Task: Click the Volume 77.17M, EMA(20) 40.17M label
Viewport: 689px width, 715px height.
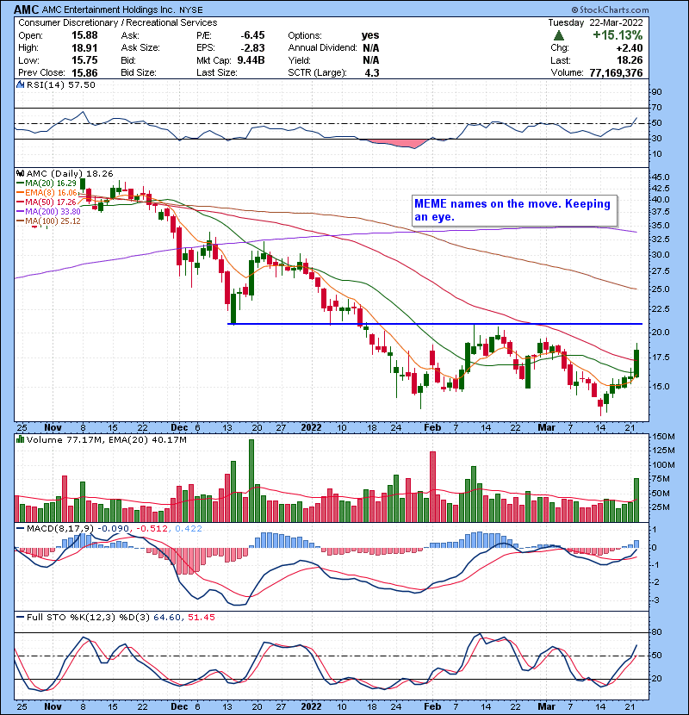Action: 106,440
